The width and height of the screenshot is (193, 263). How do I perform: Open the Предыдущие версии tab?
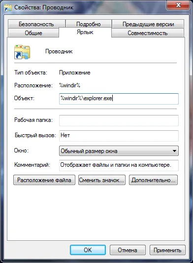click(148, 24)
